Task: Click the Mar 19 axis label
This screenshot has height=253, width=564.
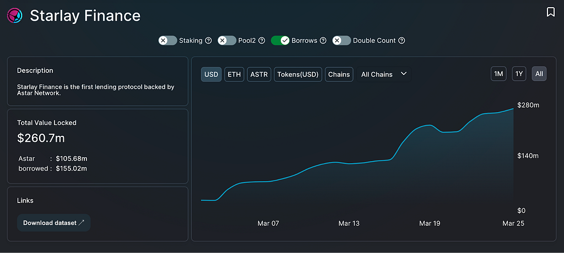Action: pos(430,223)
